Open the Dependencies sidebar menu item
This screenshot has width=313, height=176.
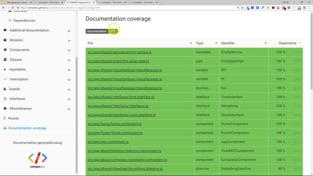[x=24, y=21]
